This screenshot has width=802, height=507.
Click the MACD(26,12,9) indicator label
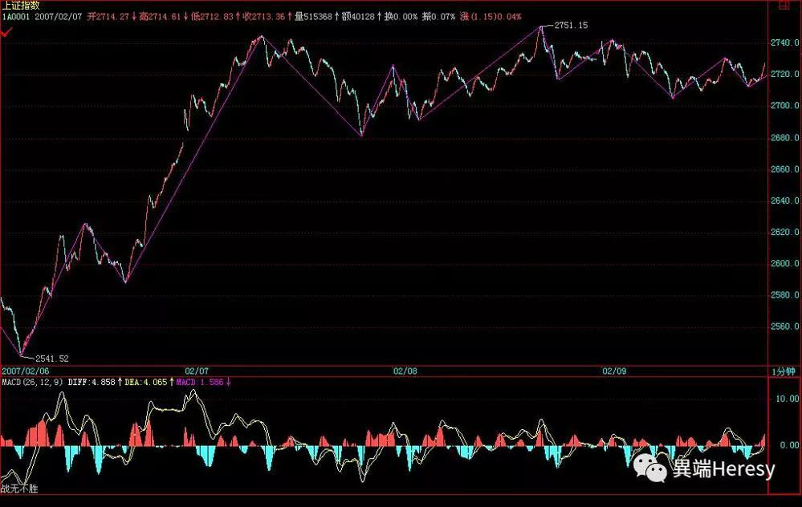33,382
